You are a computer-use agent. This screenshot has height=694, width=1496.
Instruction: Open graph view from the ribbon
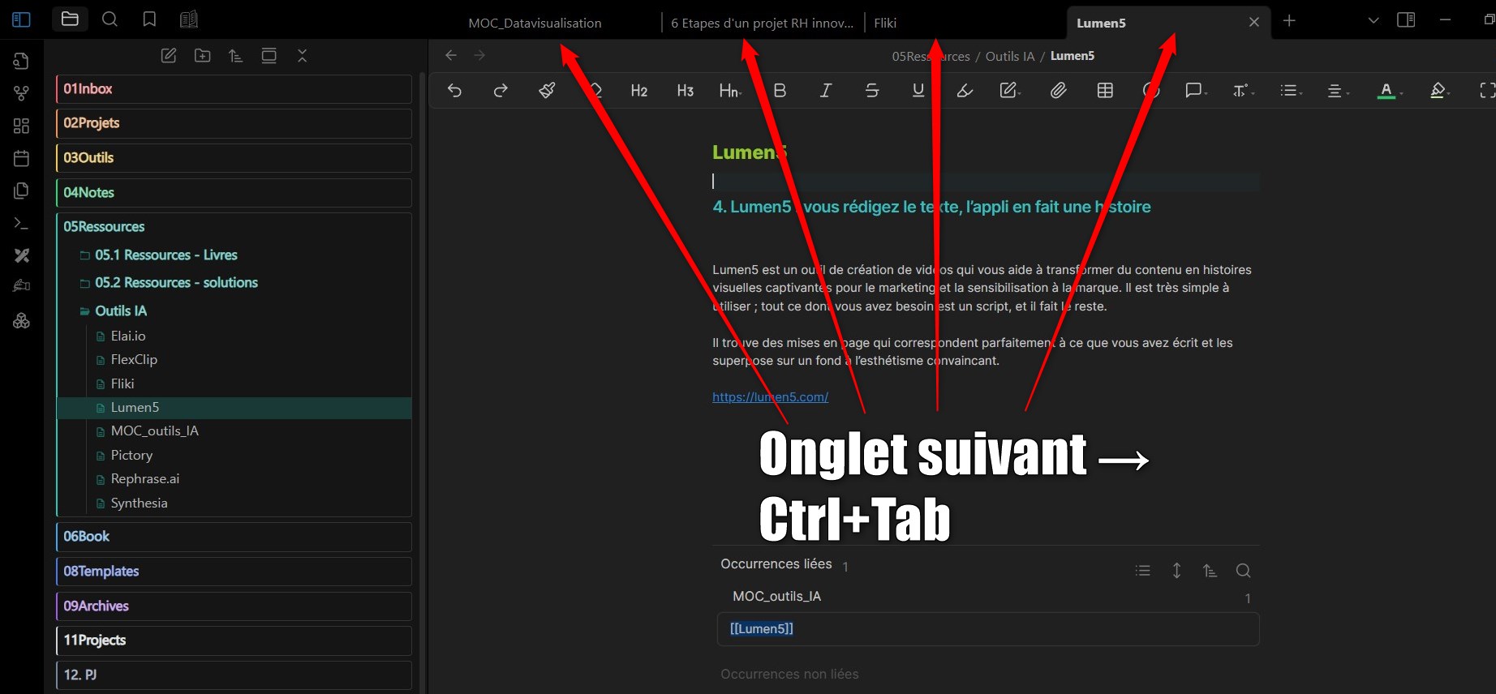(x=22, y=93)
